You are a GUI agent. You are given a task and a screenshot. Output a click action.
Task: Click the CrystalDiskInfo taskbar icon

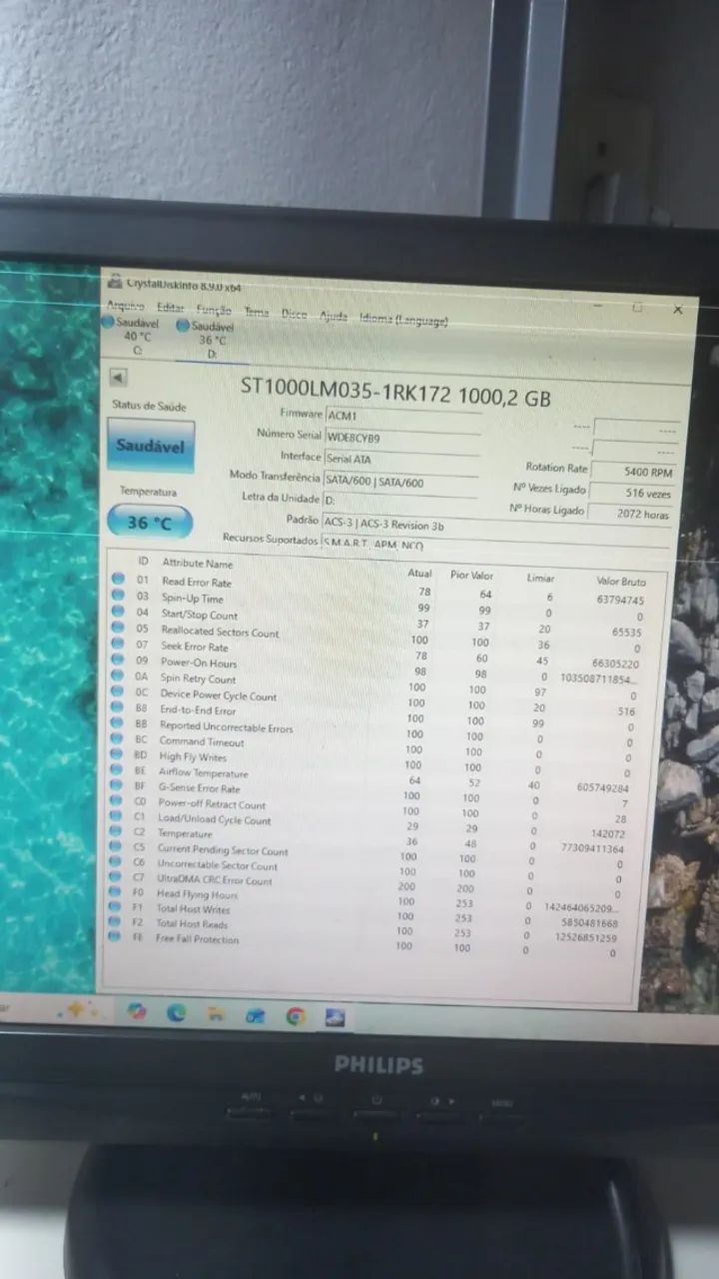coord(335,1017)
